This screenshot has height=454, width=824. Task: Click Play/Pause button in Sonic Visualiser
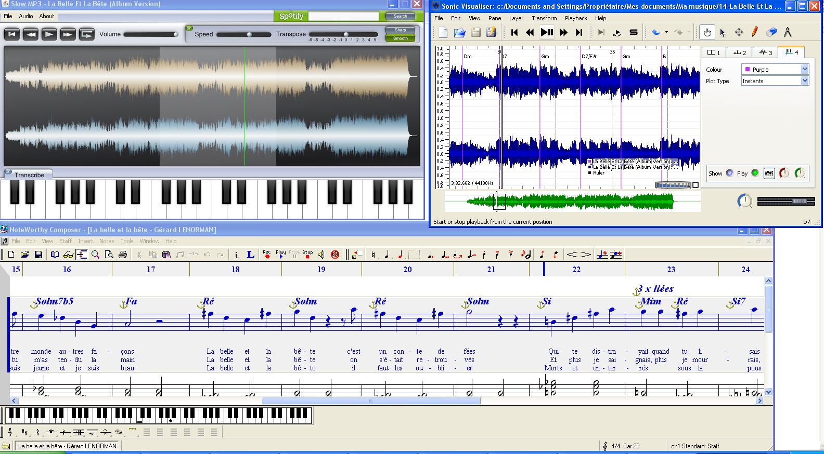pos(547,33)
